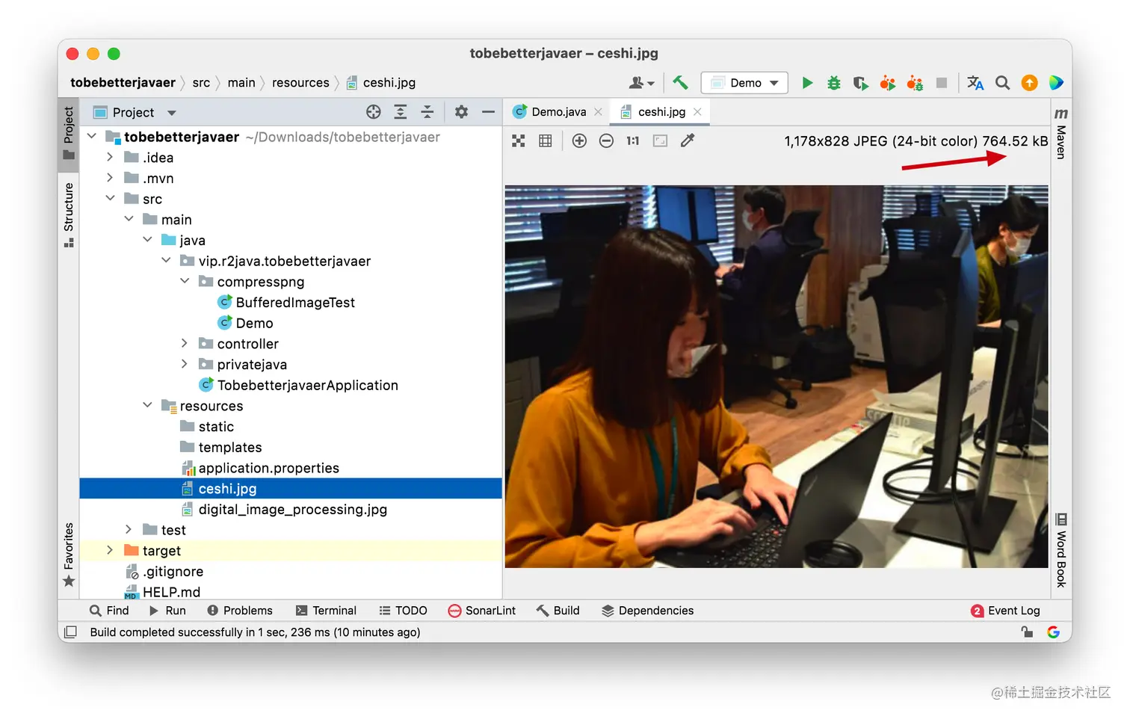Collapse all in Project panel

(427, 112)
